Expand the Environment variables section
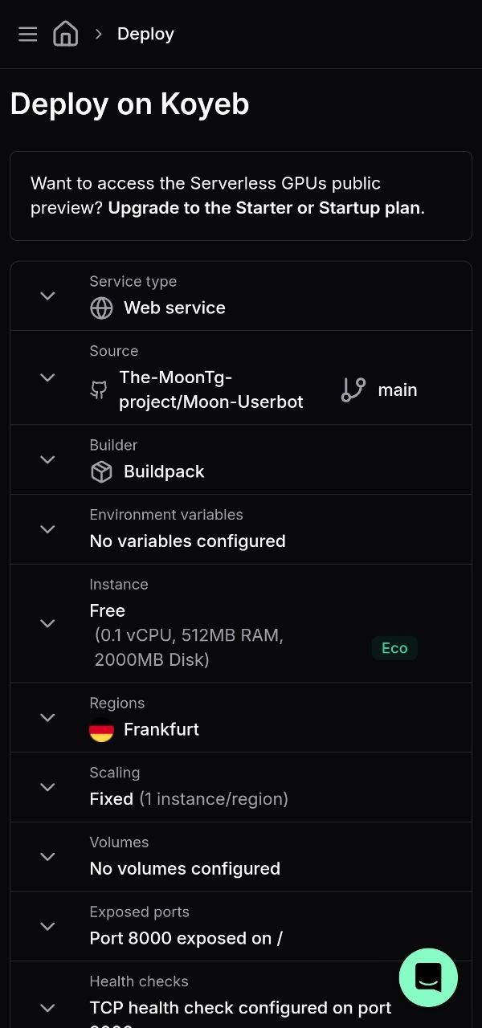Image resolution: width=482 pixels, height=1028 pixels. [x=47, y=528]
